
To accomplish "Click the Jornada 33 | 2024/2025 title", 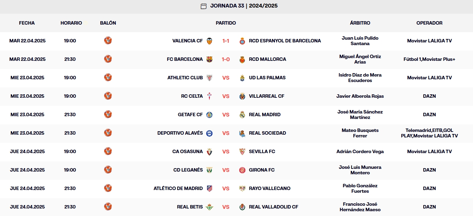I will click(244, 6).
